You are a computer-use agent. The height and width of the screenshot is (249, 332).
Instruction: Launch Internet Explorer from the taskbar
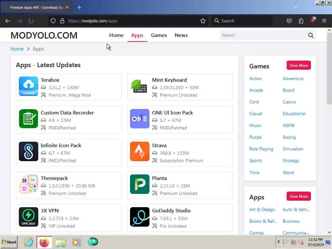(29, 242)
